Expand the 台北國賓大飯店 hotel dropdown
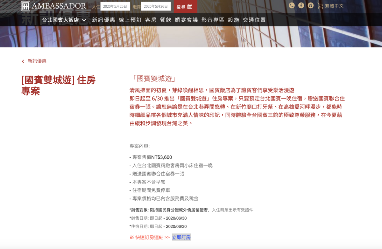Image resolution: width=382 pixels, height=249 pixels. [x=64, y=20]
